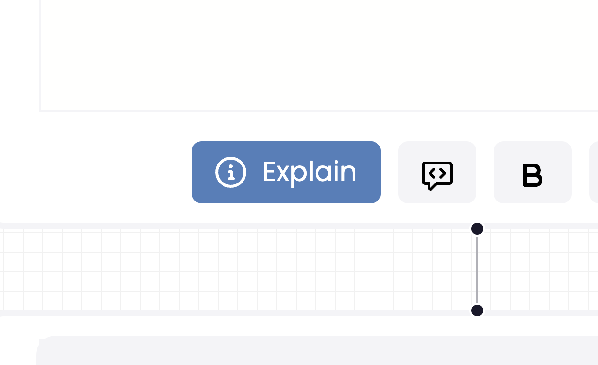Click the gray rounded button beside the B button
The width and height of the screenshot is (598, 365).
[437, 172]
